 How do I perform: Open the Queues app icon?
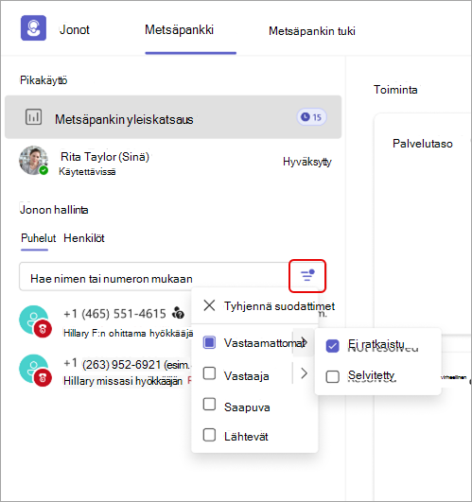(x=33, y=28)
